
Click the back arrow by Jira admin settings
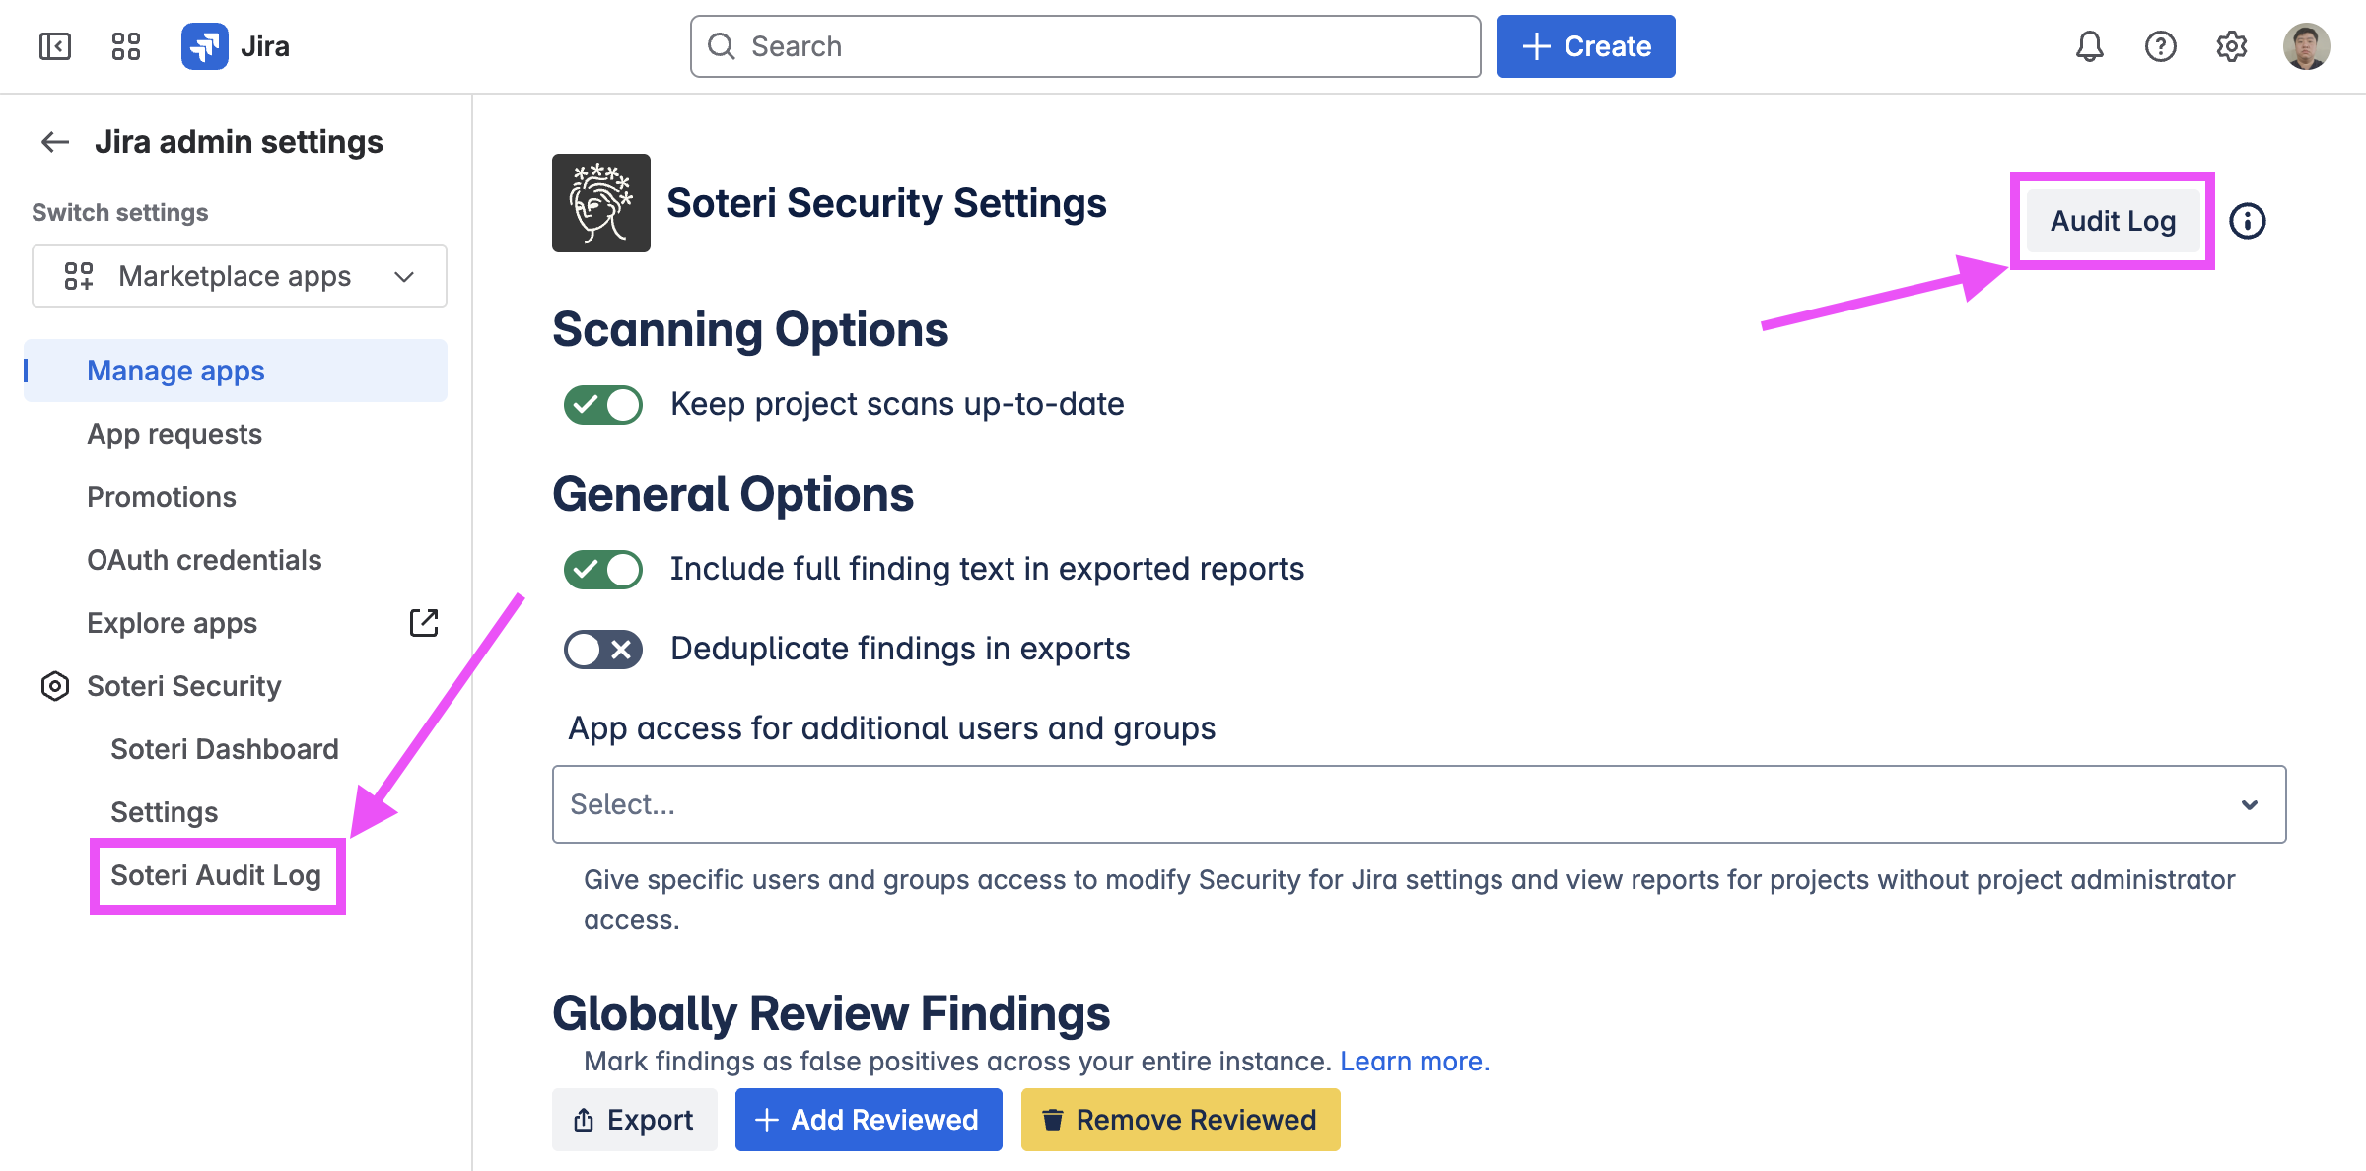(55, 142)
